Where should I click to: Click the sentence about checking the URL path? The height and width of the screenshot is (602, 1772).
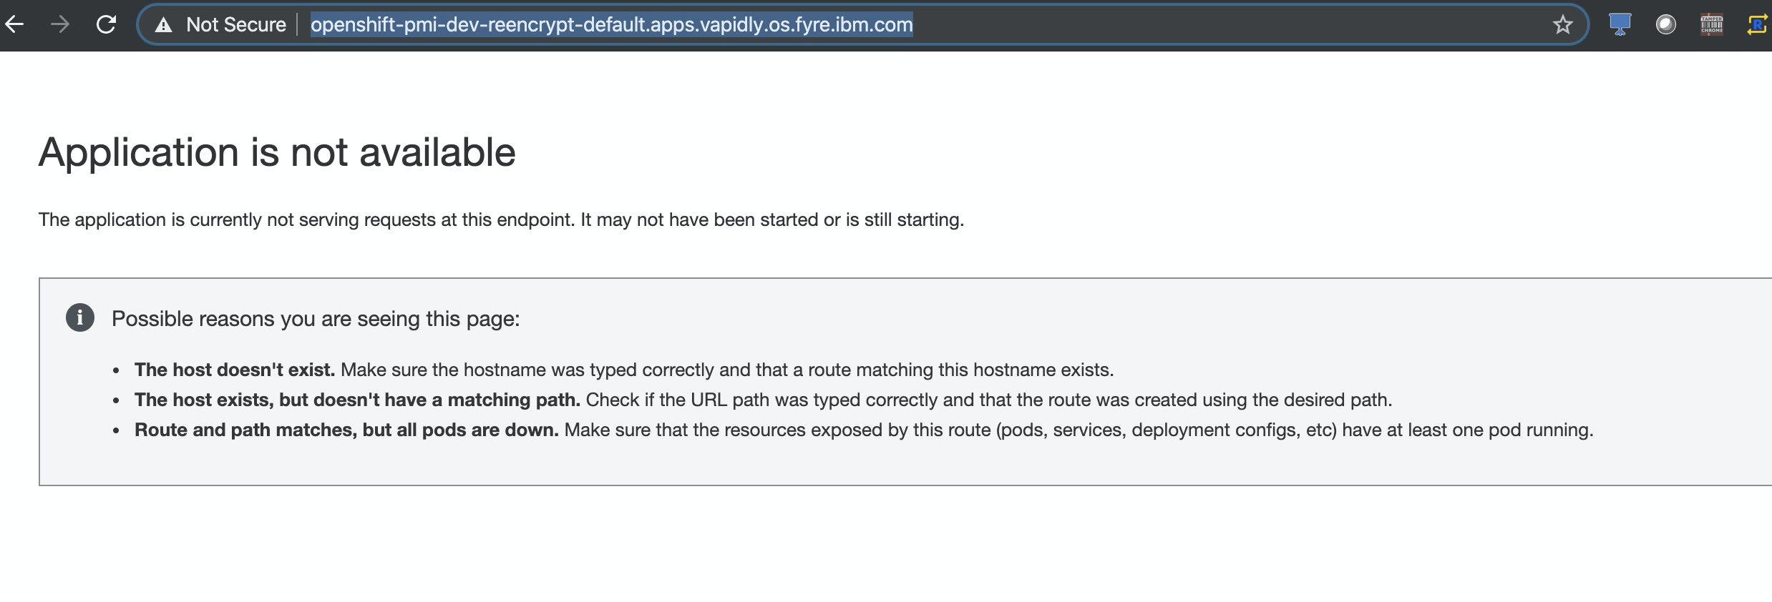989,400
